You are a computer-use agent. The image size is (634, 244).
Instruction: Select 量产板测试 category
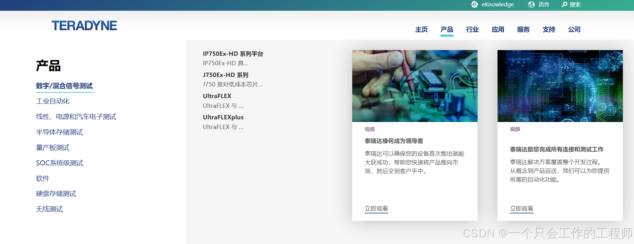(53, 148)
